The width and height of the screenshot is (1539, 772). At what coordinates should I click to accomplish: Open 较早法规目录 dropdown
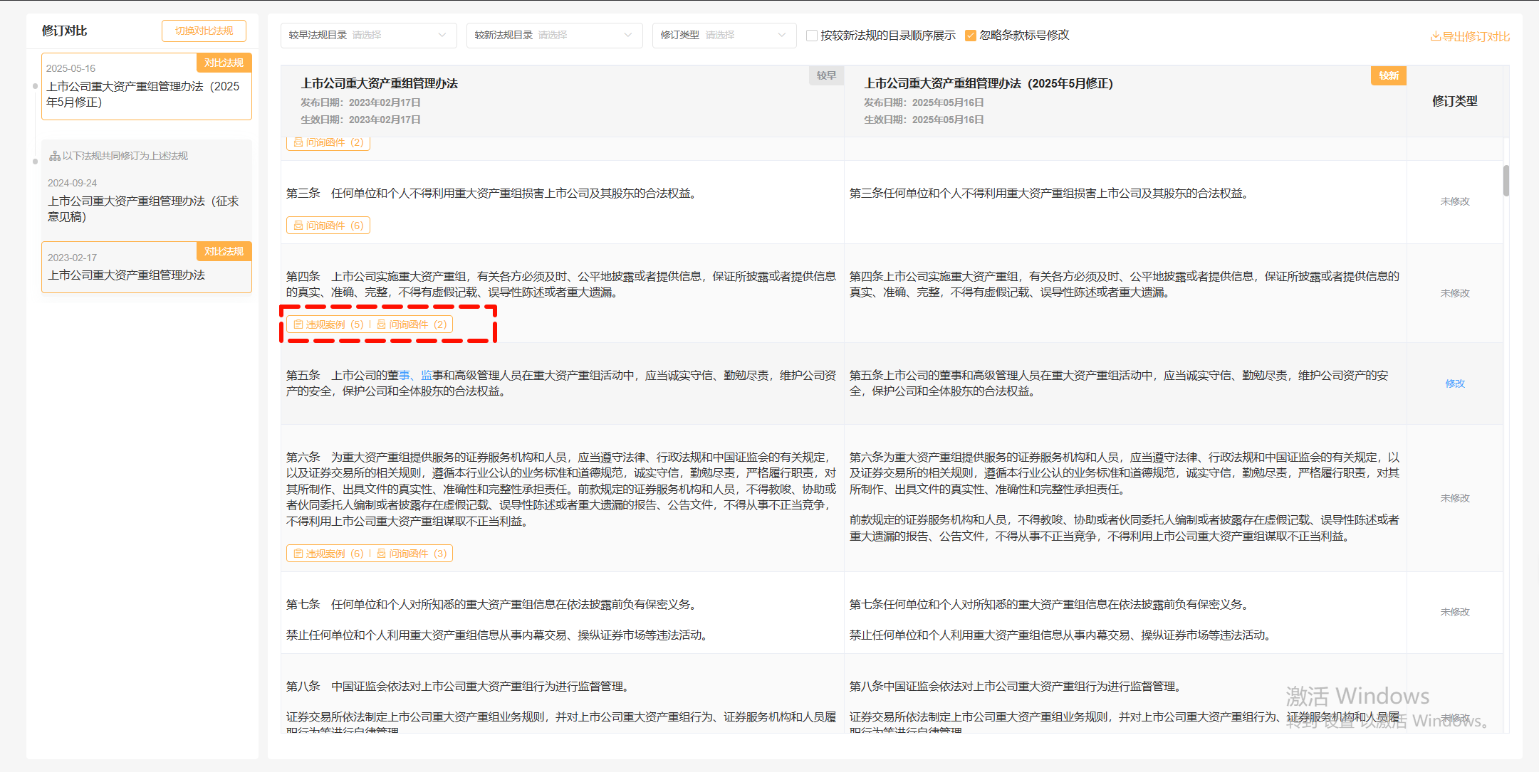click(x=368, y=35)
